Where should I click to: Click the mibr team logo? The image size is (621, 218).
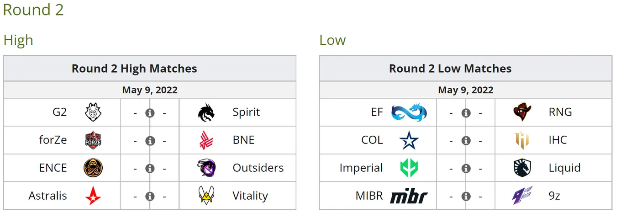point(409,197)
